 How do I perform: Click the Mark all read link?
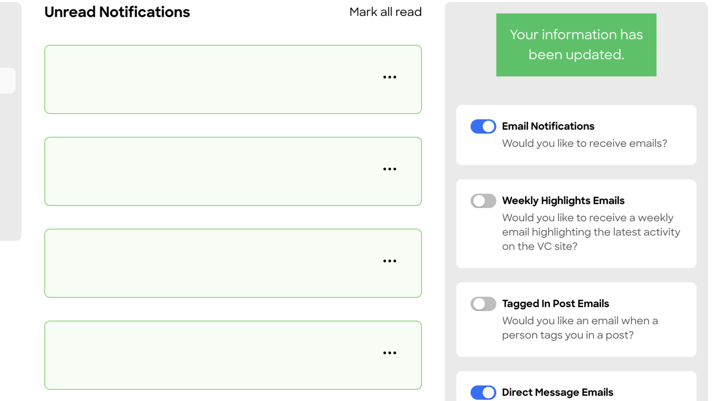[385, 12]
